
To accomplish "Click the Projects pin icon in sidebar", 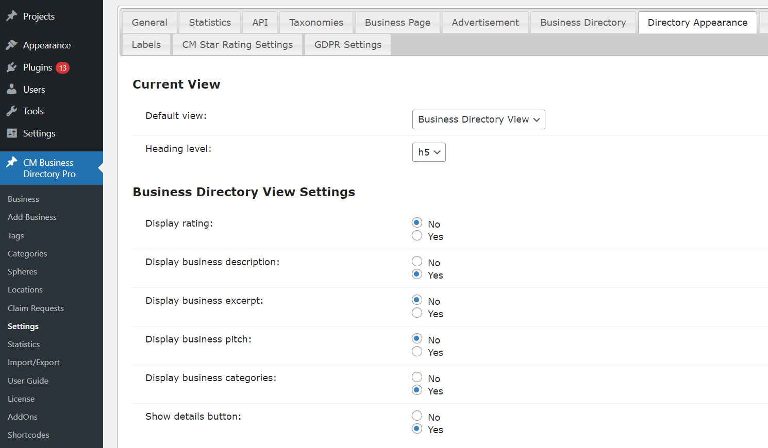I will (12, 16).
